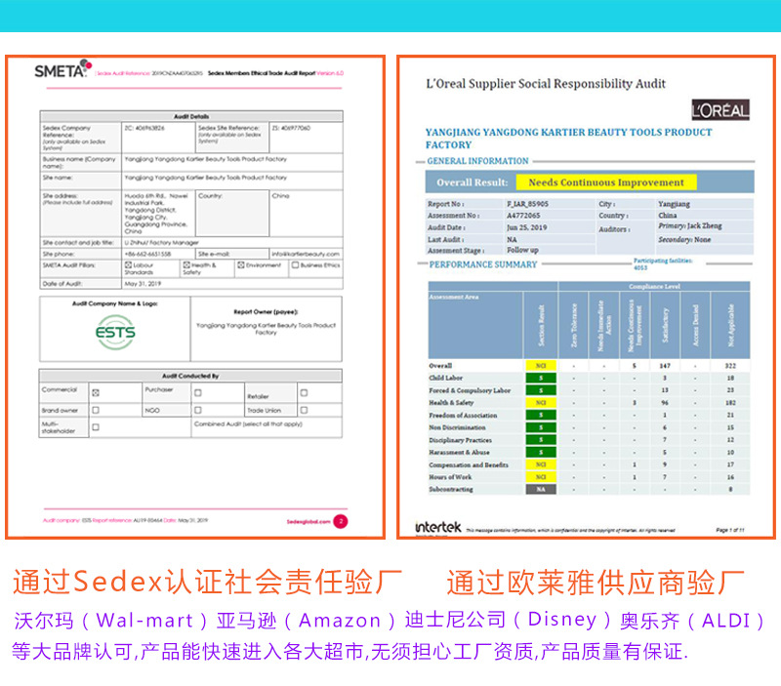This screenshot has height=686, width=781.
Task: Toggle the Environment checkbox
Action: [241, 265]
